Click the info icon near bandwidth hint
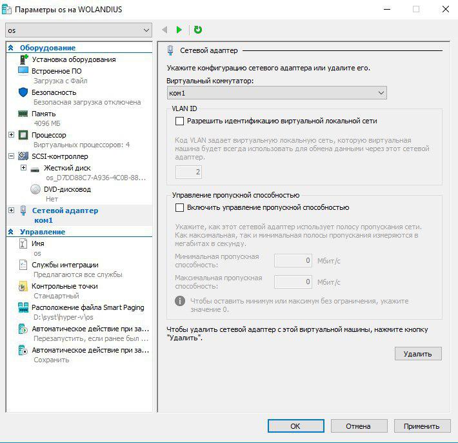The height and width of the screenshot is (443, 458). point(180,300)
